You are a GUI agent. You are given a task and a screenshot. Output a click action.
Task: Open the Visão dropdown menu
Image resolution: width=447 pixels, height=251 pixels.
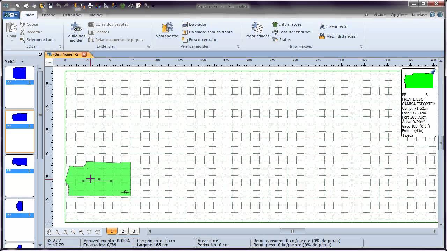coord(380,15)
